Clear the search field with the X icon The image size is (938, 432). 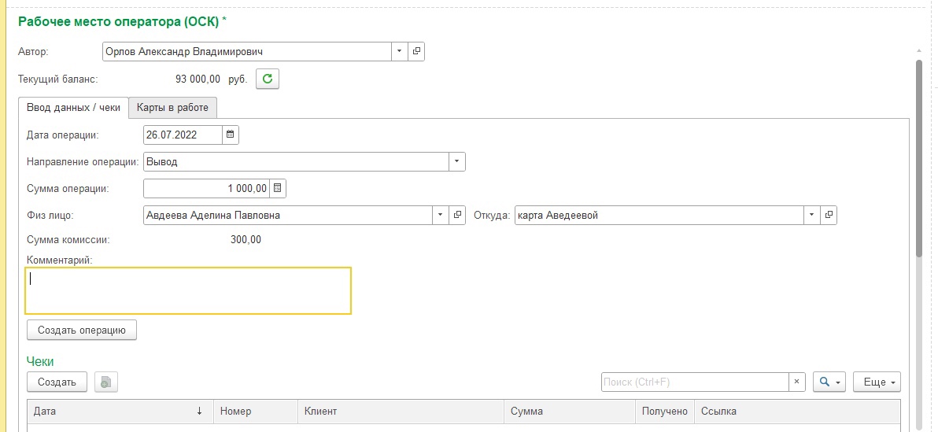(x=797, y=382)
